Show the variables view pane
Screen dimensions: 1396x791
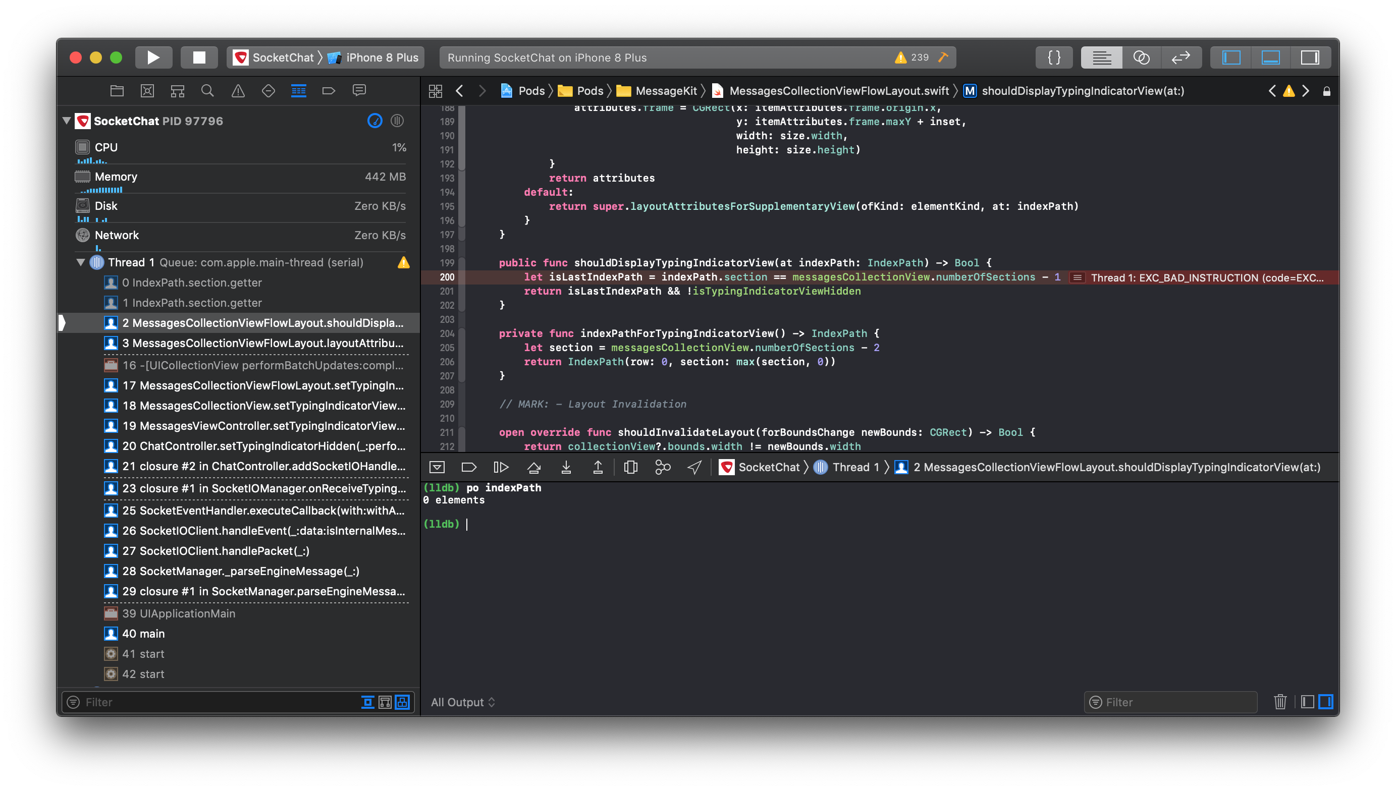(1308, 702)
